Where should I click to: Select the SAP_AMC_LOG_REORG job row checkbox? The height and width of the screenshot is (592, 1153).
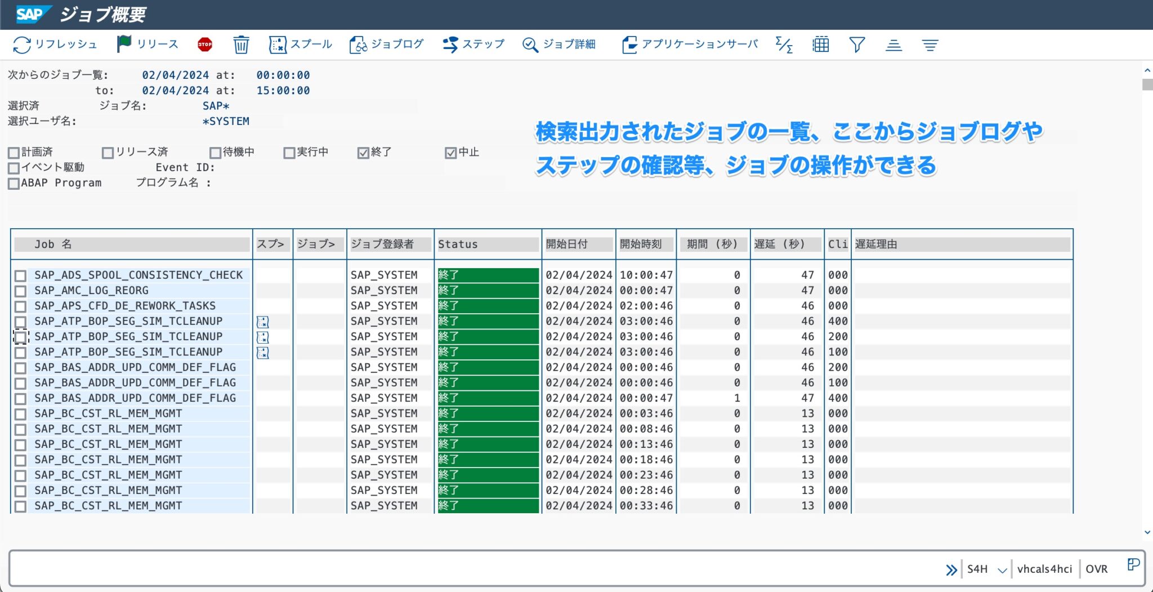21,290
